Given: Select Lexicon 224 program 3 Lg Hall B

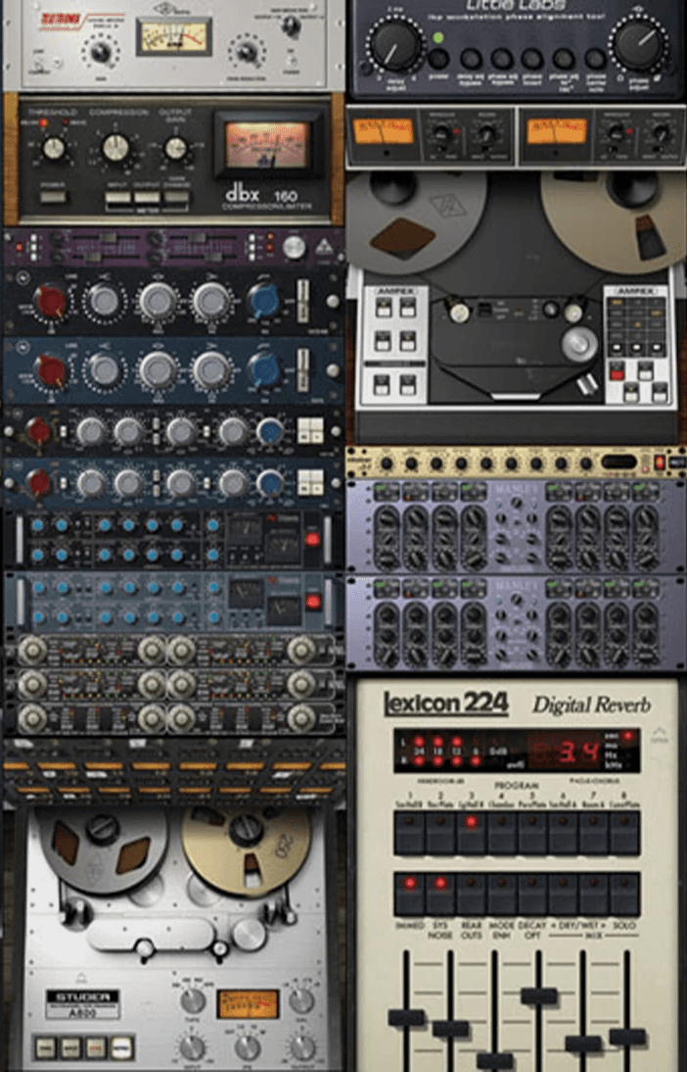Looking at the screenshot, I should (x=471, y=834).
